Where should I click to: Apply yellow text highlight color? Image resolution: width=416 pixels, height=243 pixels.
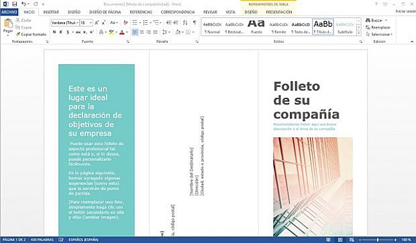(111, 32)
